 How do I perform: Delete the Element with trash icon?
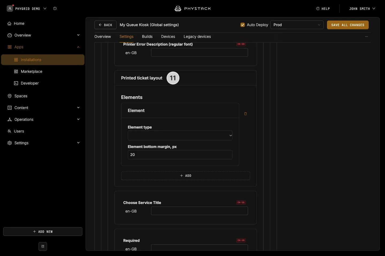coord(245,114)
